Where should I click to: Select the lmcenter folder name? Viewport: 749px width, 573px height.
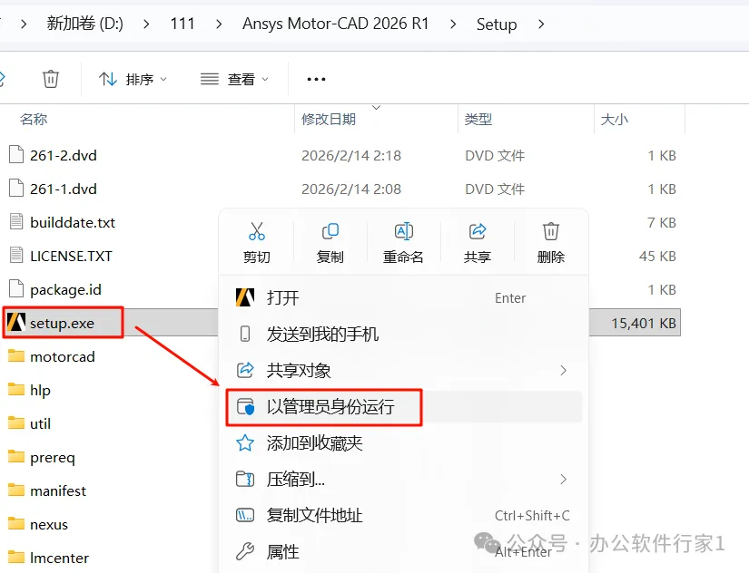[x=59, y=558]
